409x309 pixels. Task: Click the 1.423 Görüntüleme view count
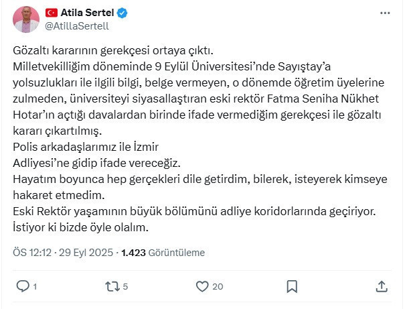coord(162,253)
